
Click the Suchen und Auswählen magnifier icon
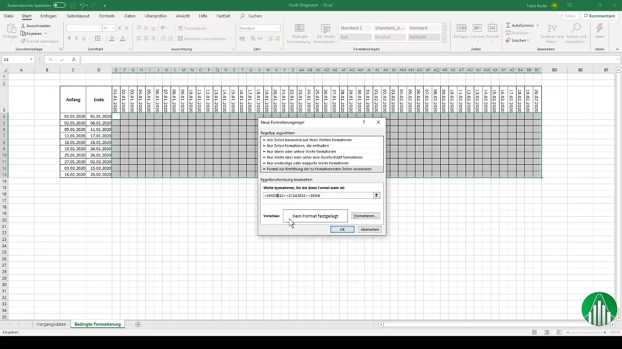click(x=576, y=28)
